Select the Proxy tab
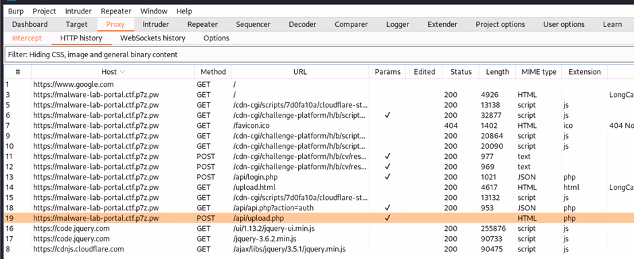Screen dimensions: 634x259 (x=115, y=24)
